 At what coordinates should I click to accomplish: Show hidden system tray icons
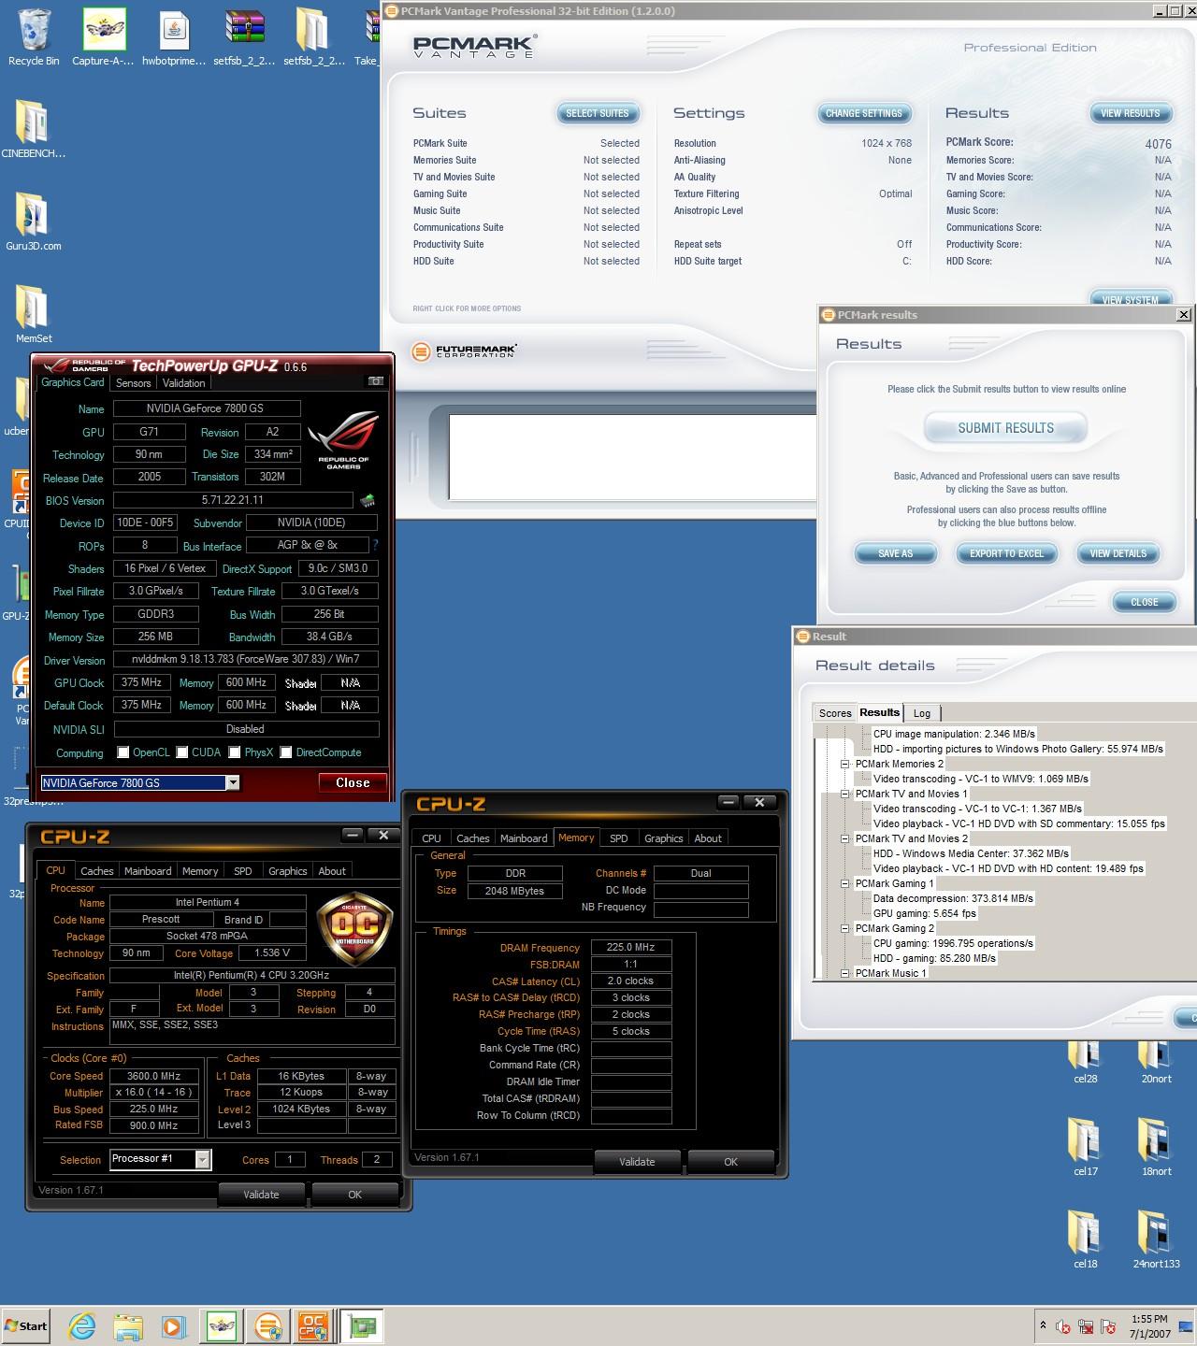click(1043, 1325)
